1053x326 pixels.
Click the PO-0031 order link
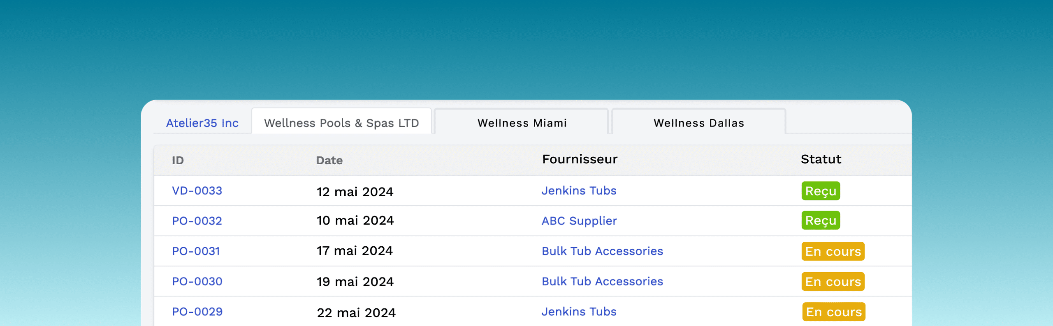click(x=196, y=251)
